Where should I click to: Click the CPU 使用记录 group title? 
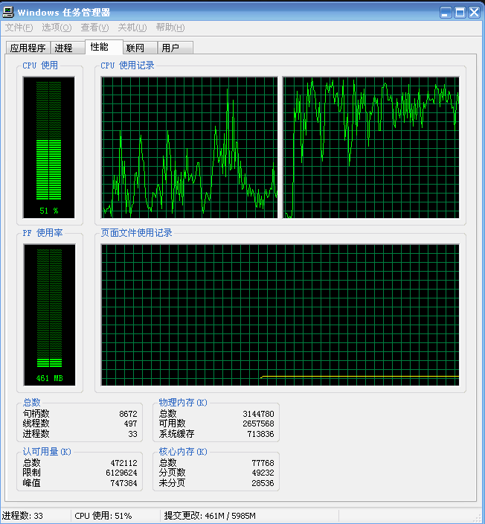128,65
